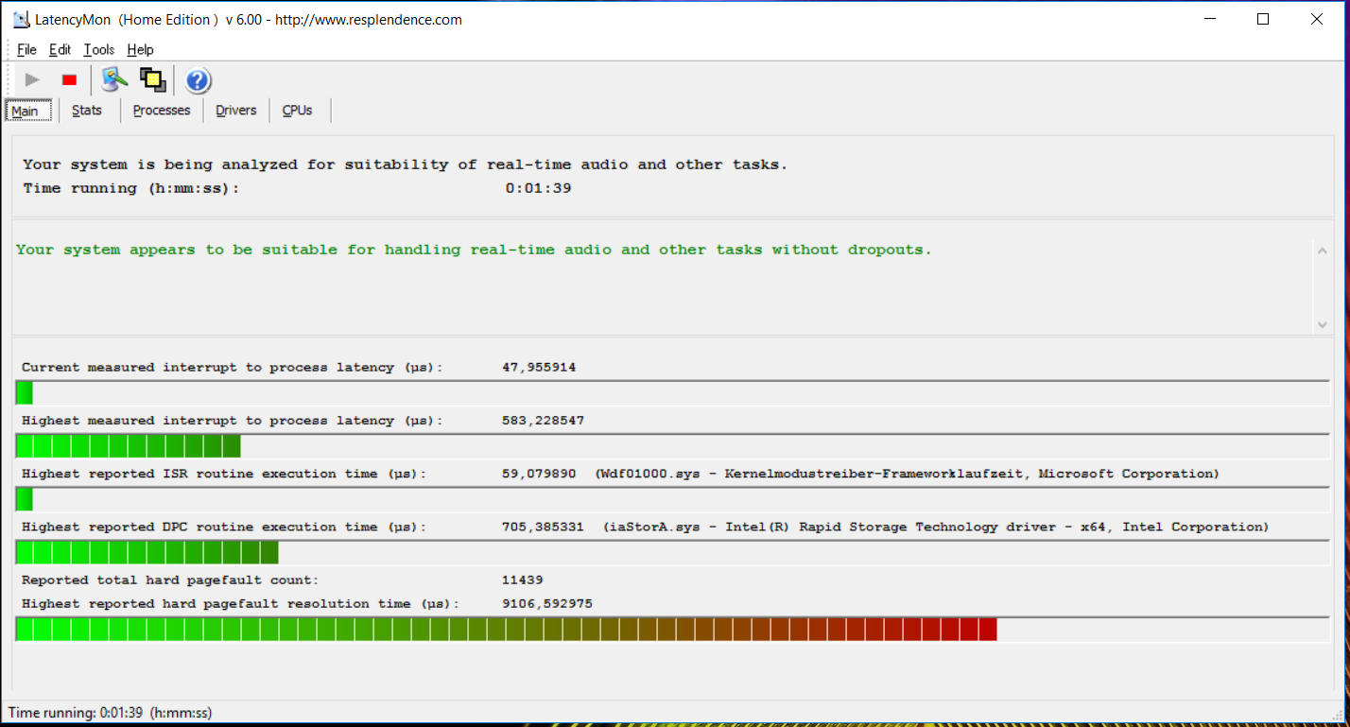The width and height of the screenshot is (1350, 727).
Task: Click the message box scroll down arrow
Action: coord(1322,324)
